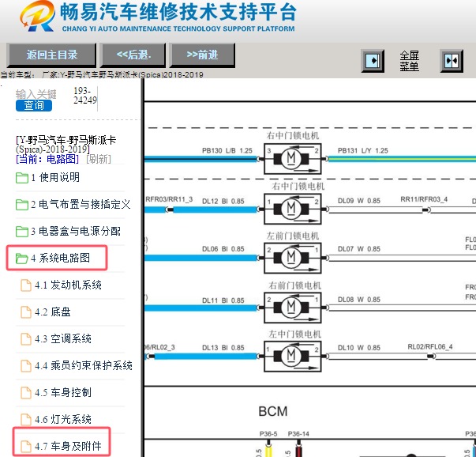The height and width of the screenshot is (457, 476).
Task: Click wire label DL09 W 0.85
Action: point(359,201)
